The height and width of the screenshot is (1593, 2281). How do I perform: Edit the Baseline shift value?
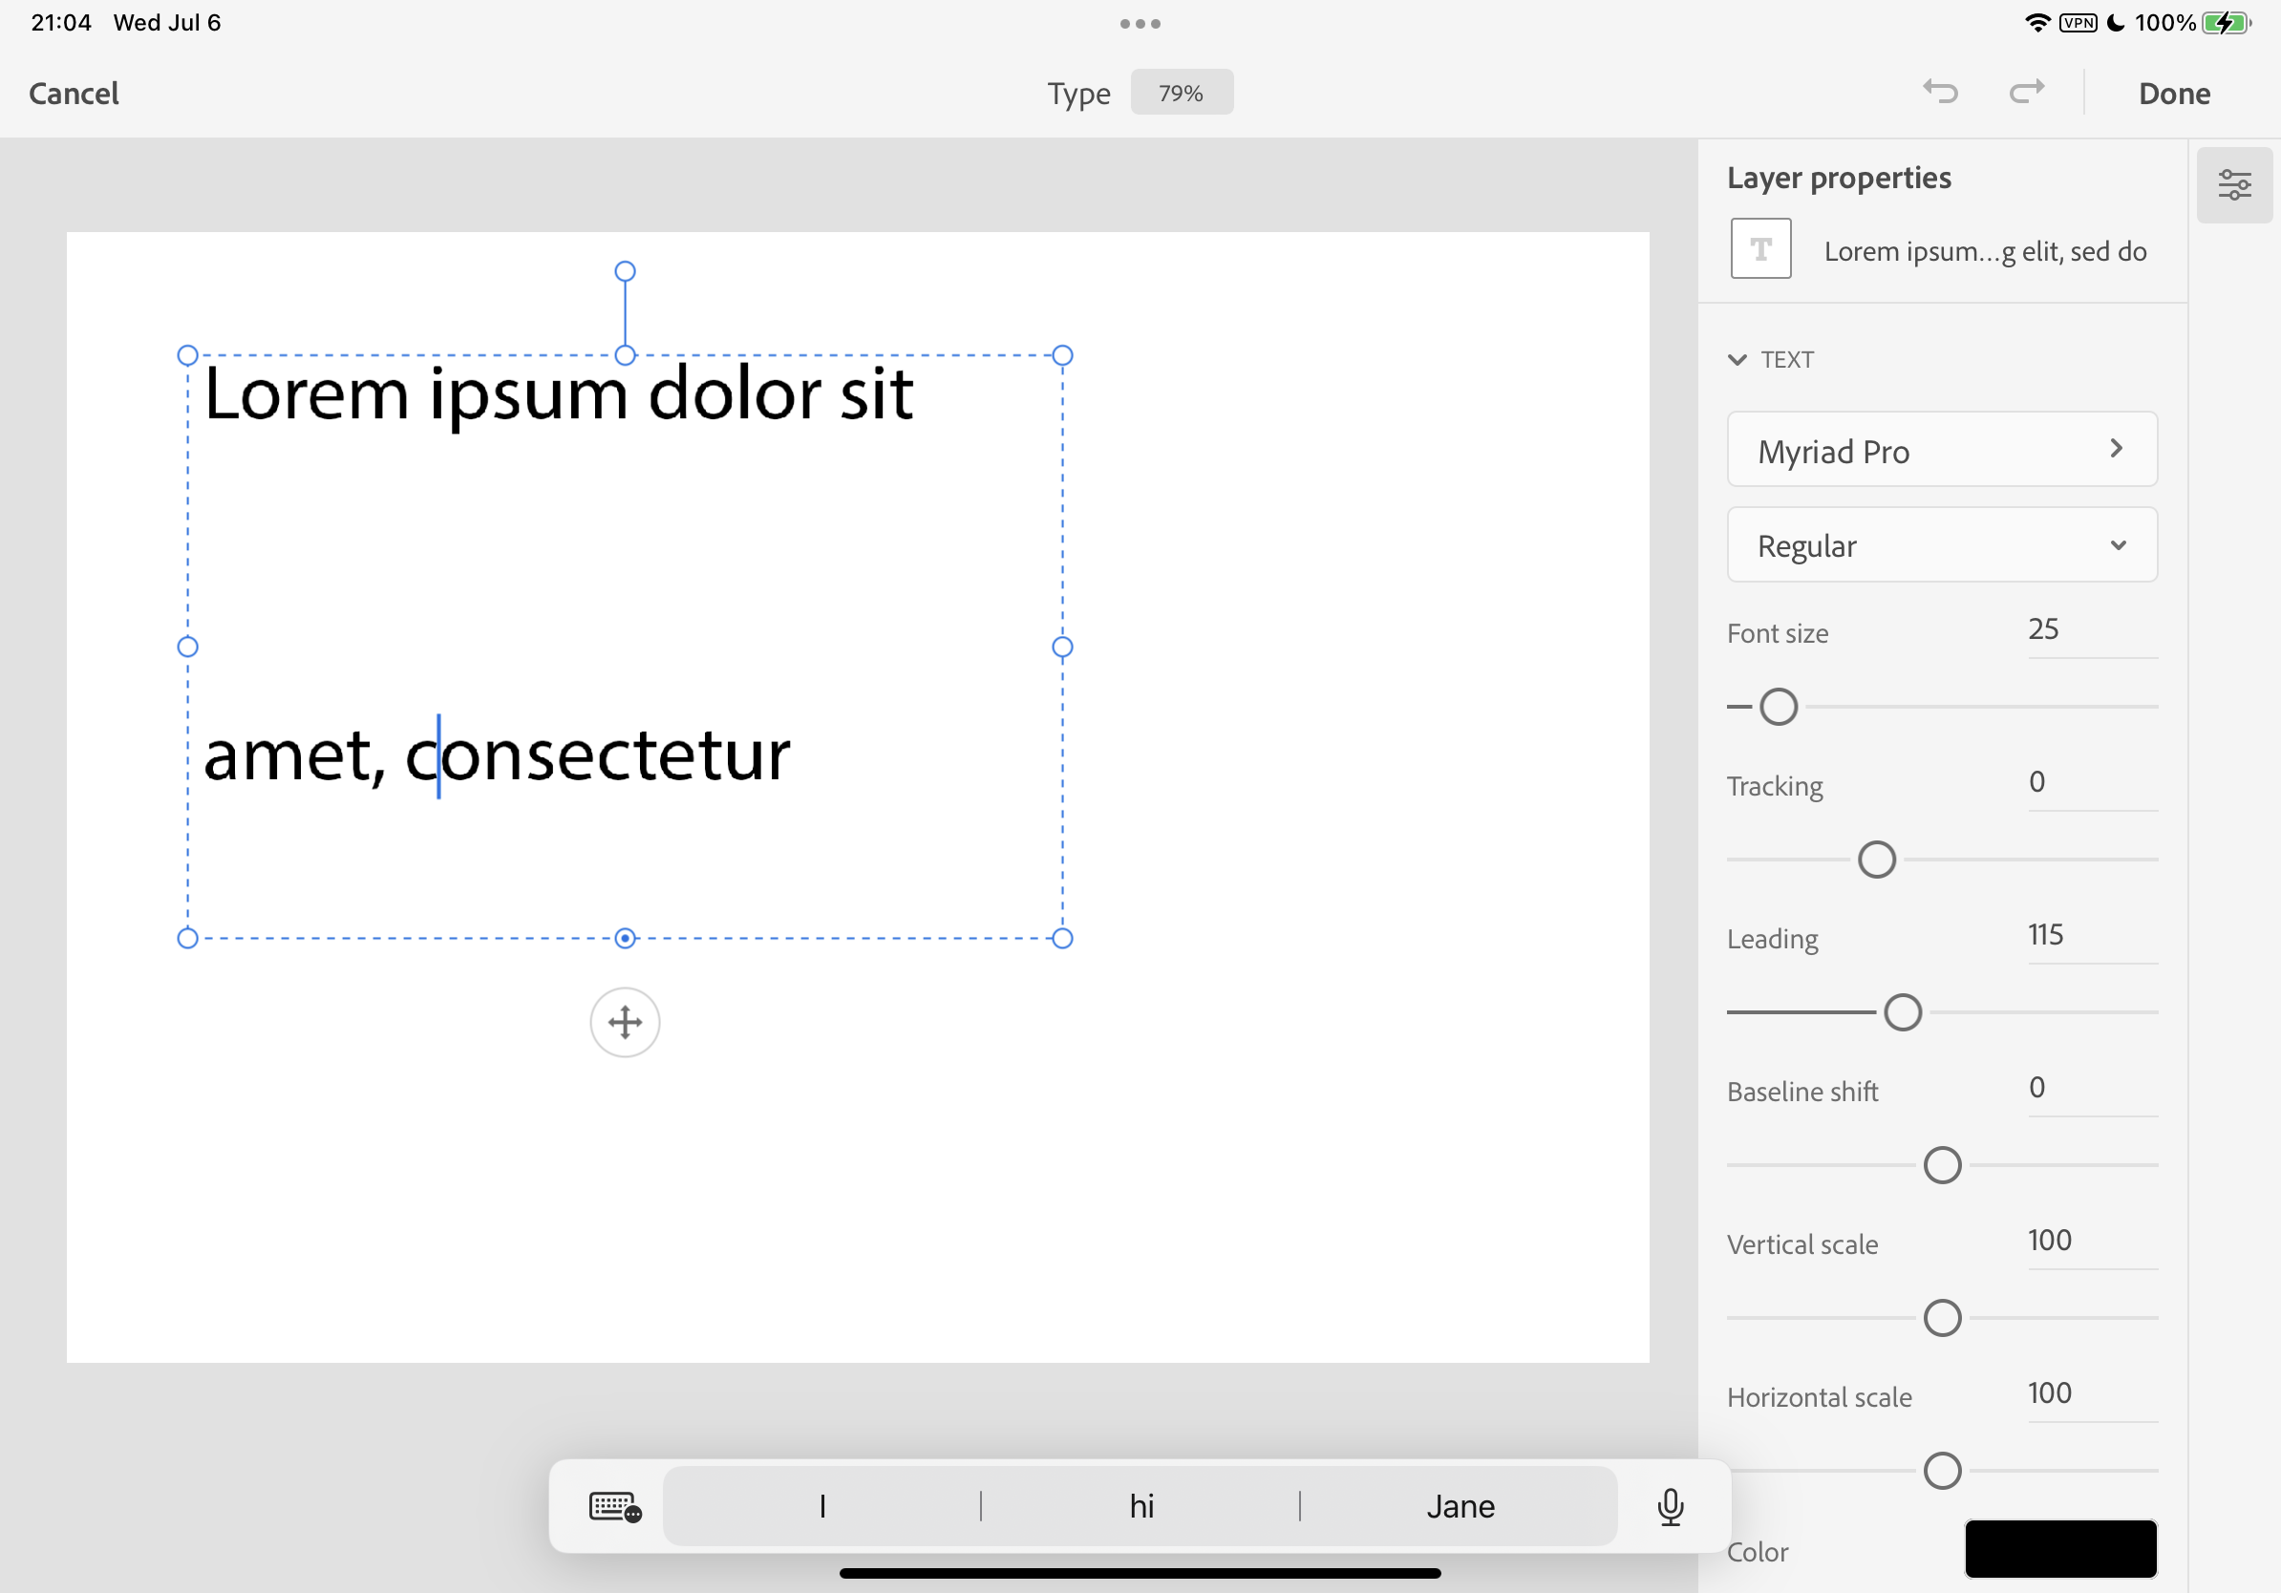tap(2091, 1089)
